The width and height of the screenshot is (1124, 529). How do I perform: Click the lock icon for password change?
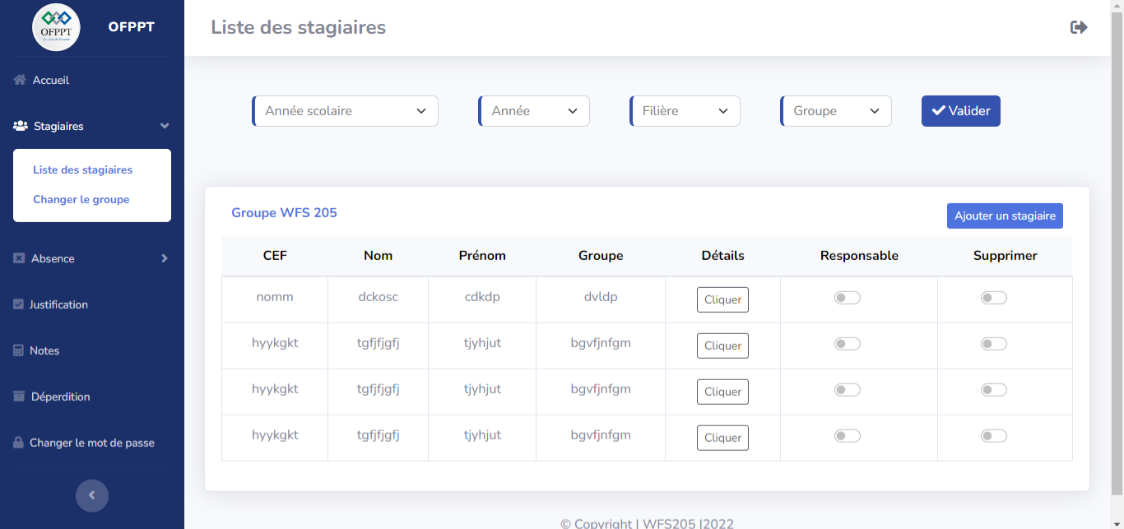(x=18, y=443)
